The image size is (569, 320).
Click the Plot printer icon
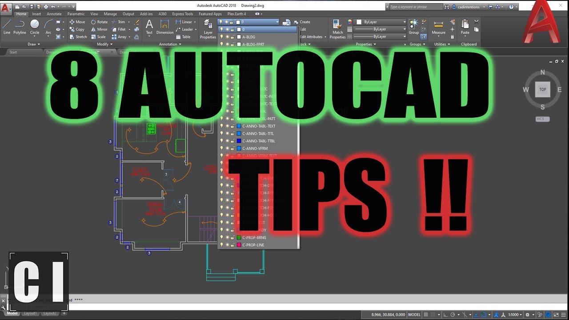coord(46,7)
